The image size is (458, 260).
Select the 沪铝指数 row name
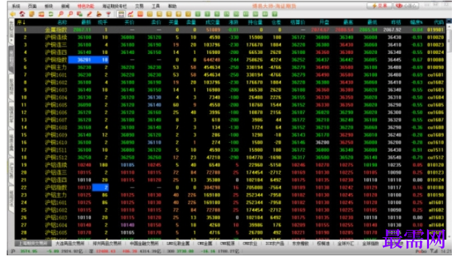56,187
